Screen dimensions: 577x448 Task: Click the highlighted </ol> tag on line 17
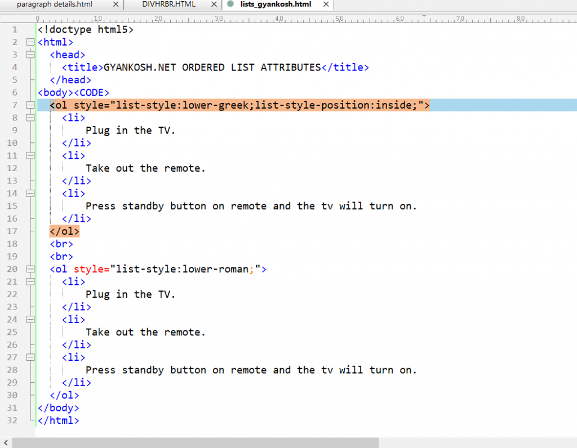pyautogui.click(x=64, y=231)
